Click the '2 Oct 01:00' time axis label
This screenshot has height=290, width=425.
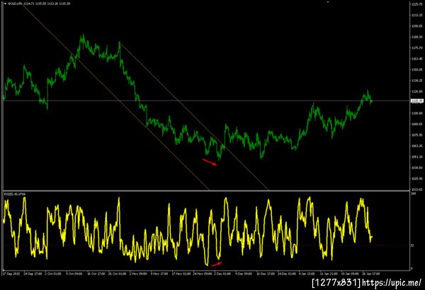tap(53, 274)
